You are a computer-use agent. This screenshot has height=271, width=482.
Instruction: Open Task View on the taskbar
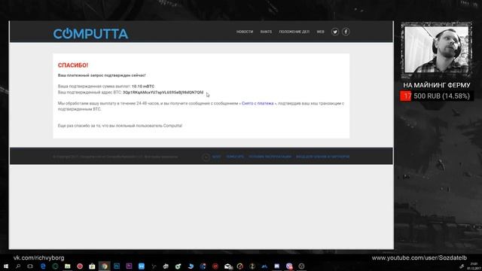click(30, 266)
